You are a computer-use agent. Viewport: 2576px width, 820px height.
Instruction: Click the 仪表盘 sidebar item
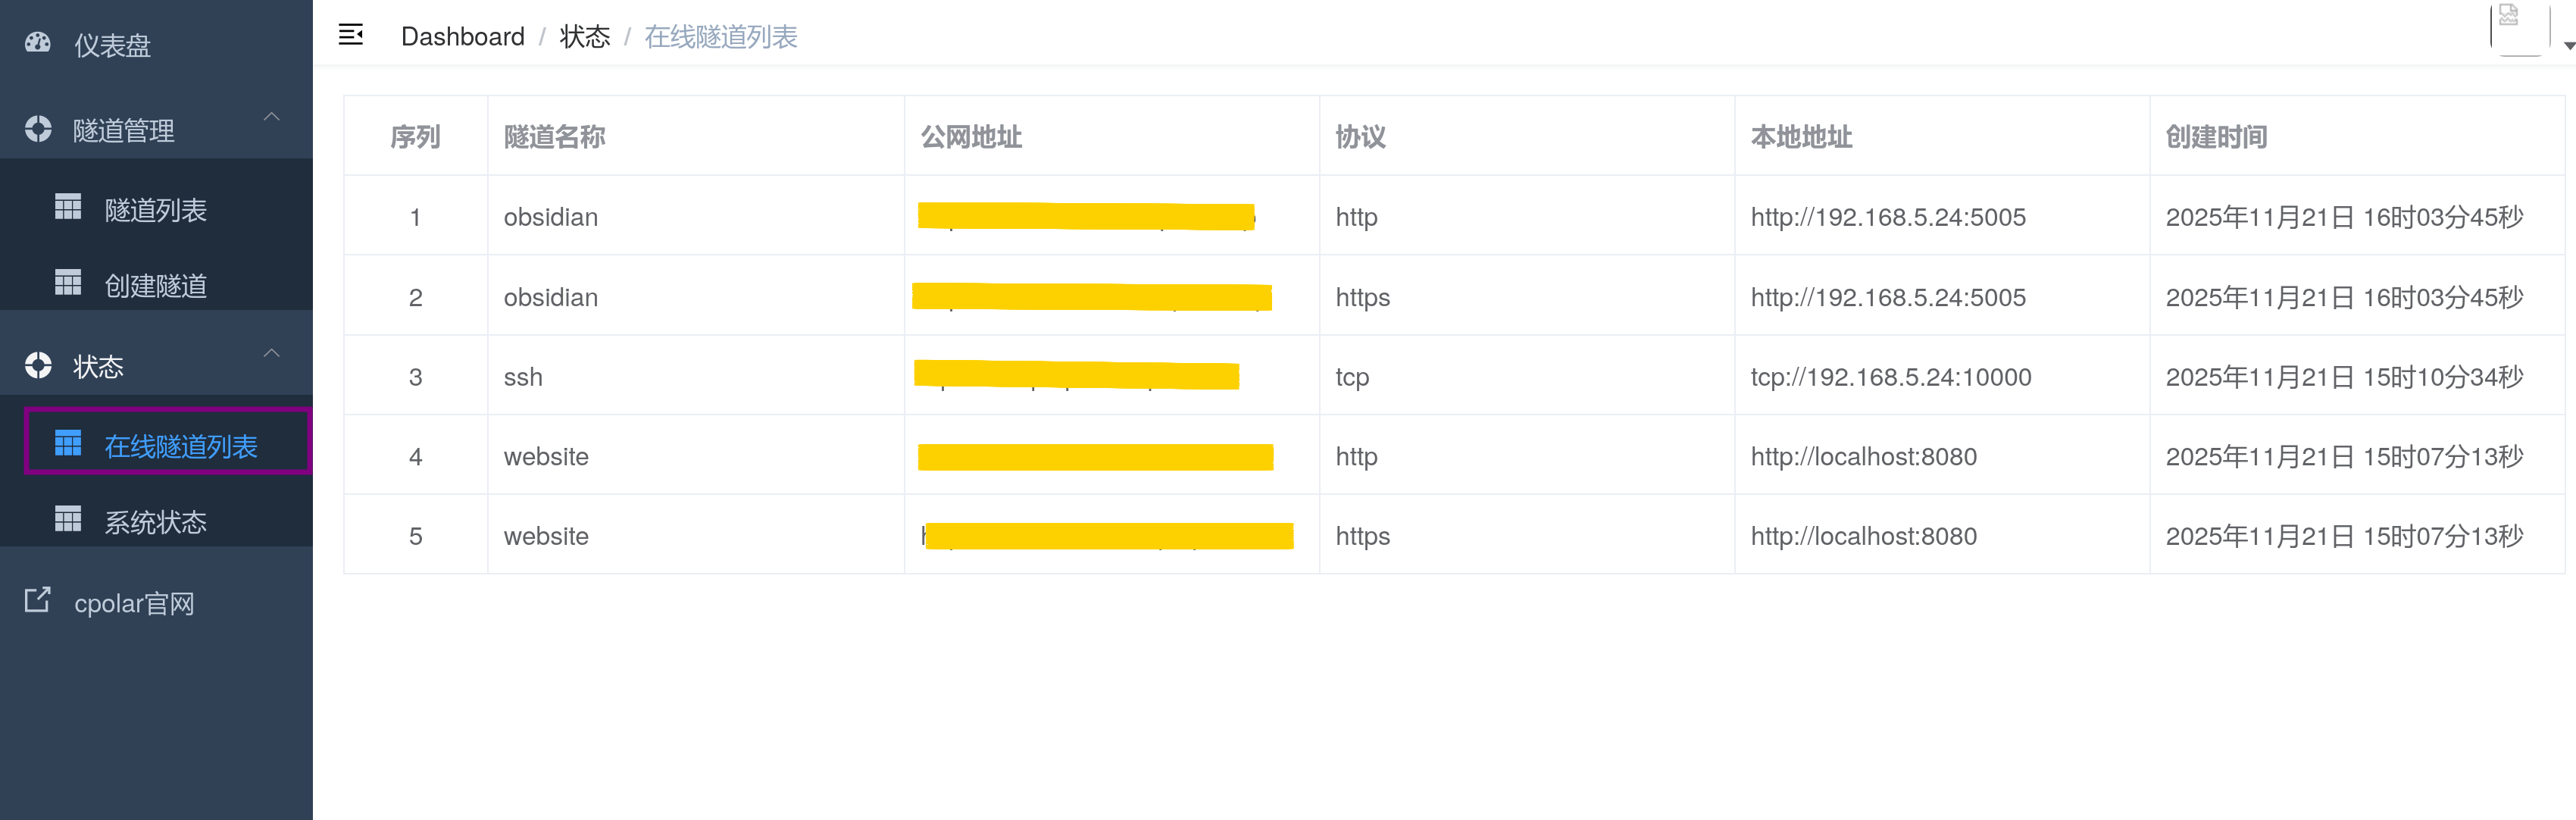(x=112, y=45)
